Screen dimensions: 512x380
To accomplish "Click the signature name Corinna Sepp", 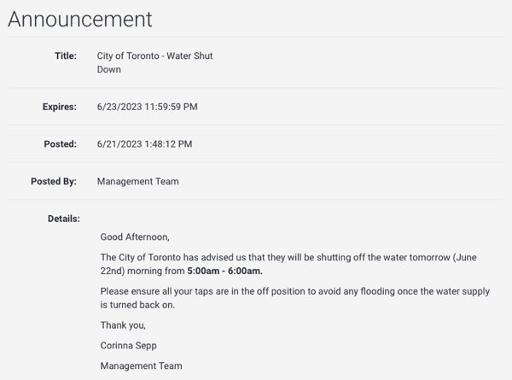I will [128, 345].
